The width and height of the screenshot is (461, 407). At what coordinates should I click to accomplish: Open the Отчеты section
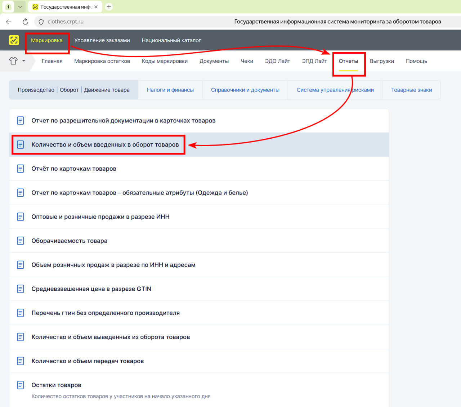click(x=349, y=61)
